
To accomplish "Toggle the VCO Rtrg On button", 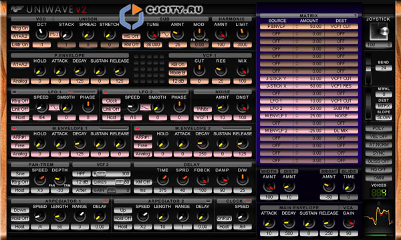I will click(20, 28).
